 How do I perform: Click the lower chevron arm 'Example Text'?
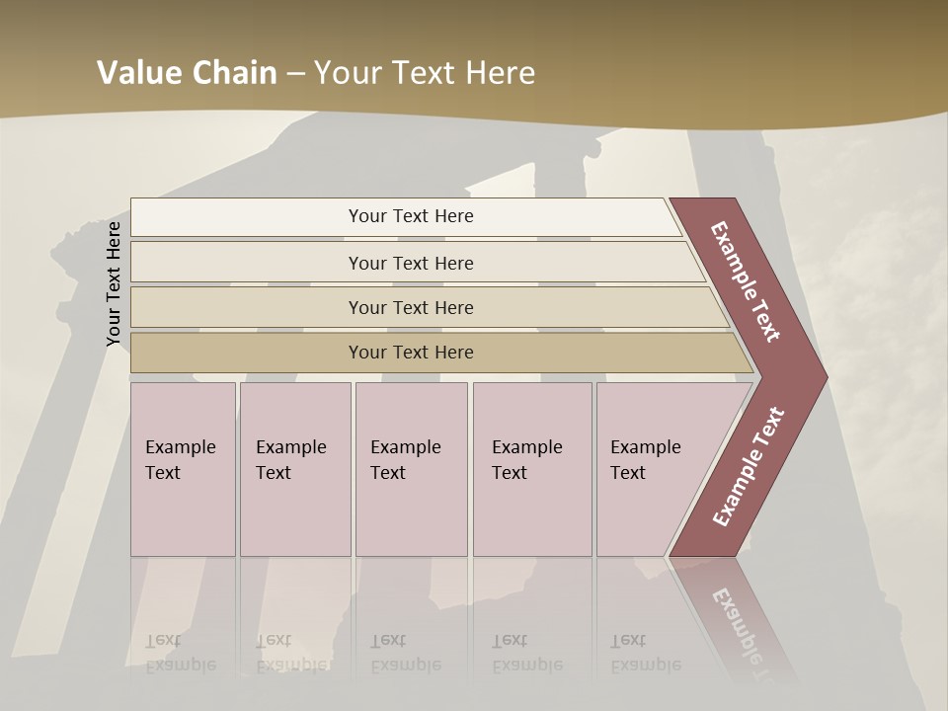coord(749,467)
